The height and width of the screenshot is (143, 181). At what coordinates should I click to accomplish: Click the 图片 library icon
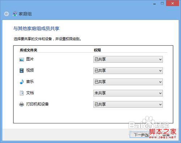pyautogui.click(x=22, y=60)
